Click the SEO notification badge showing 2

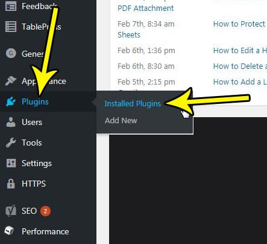tap(45, 211)
